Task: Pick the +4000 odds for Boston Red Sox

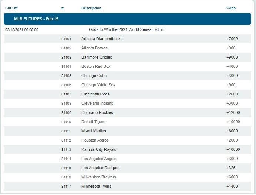Action: click(x=232, y=66)
